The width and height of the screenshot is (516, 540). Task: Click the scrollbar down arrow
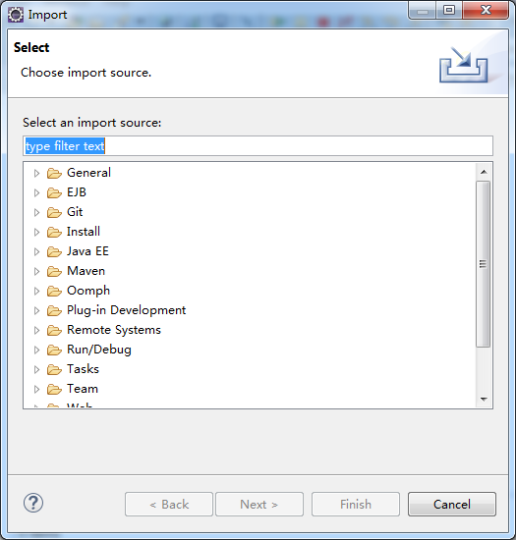484,400
